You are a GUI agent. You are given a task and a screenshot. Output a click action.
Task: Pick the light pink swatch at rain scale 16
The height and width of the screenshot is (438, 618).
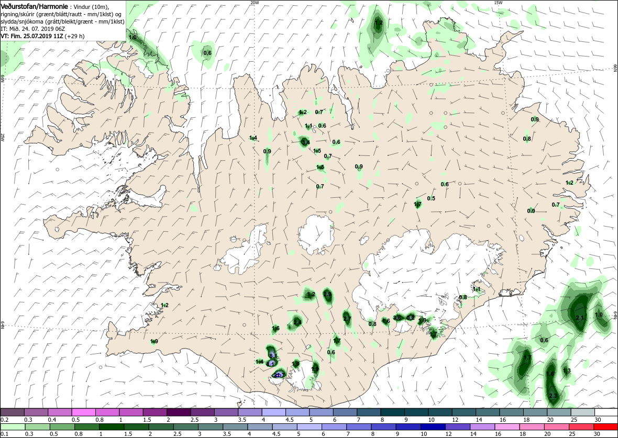(x=506, y=428)
